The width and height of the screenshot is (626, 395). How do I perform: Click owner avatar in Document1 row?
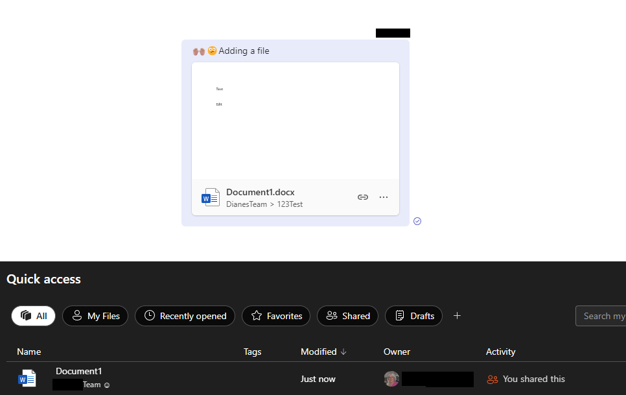(x=391, y=379)
